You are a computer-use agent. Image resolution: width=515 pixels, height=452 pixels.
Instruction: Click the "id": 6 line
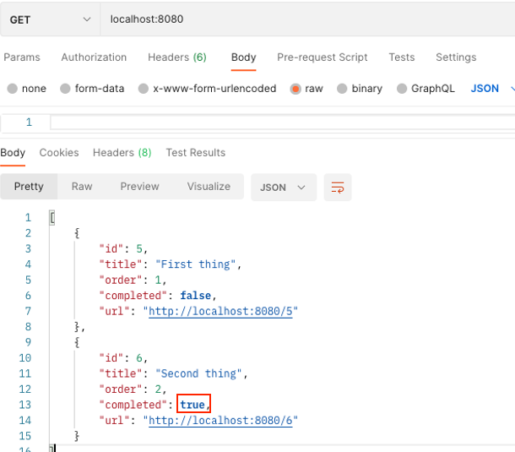pos(123,358)
